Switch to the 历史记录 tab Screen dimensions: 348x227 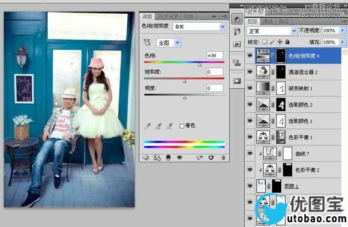click(x=168, y=16)
